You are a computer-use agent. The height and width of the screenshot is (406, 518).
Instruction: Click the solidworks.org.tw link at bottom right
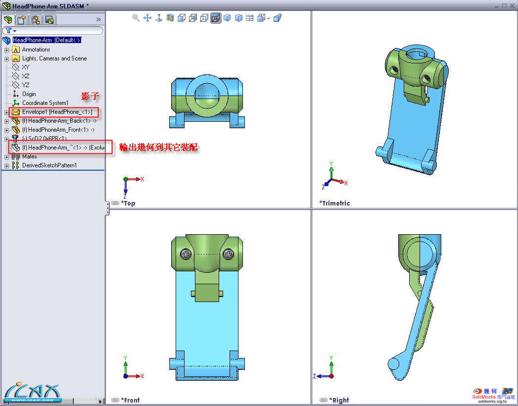(492, 402)
